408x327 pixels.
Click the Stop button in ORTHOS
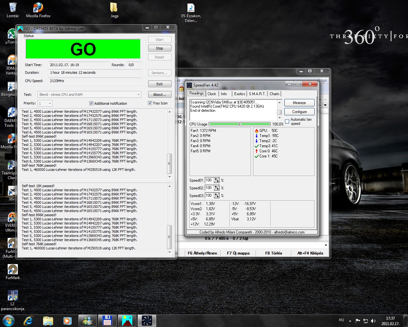pyautogui.click(x=160, y=48)
